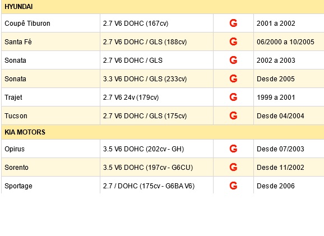The height and width of the screenshot is (236, 324).
Task: Click the G icon in Tucson row
Action: click(x=233, y=115)
